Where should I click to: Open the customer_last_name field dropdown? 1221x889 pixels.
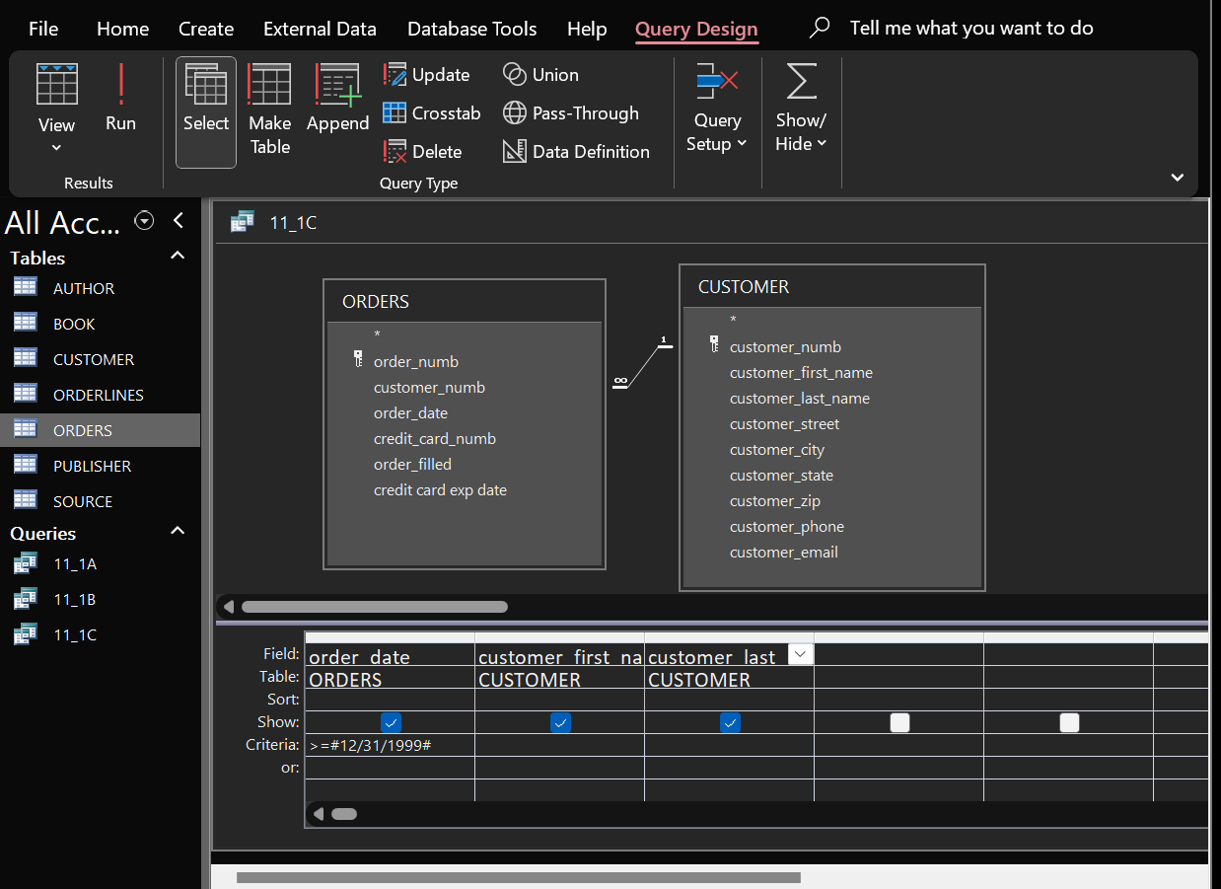800,654
